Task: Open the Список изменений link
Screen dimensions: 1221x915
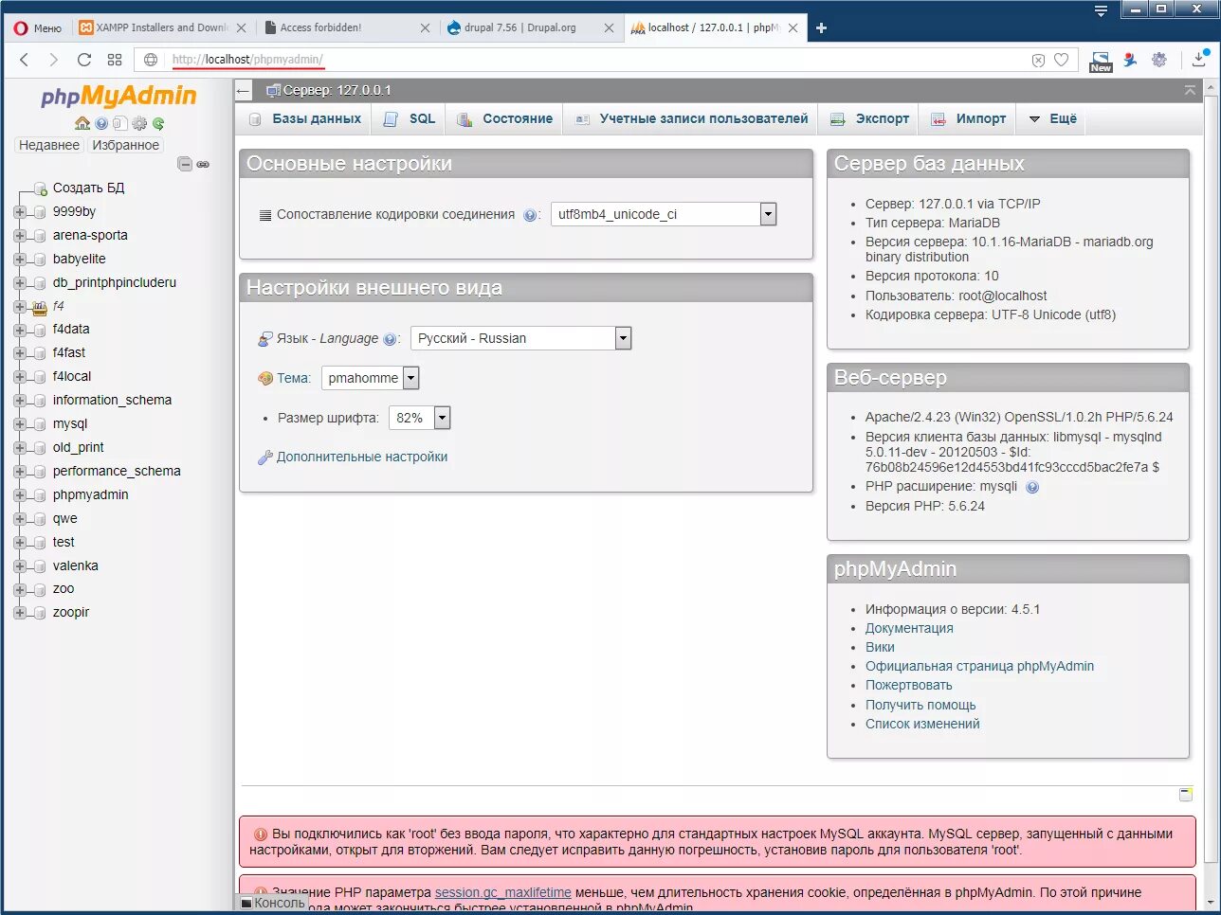Action: coord(922,724)
